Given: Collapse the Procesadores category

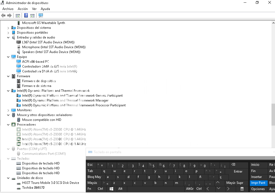Looking at the screenshot, I should 8,125.
